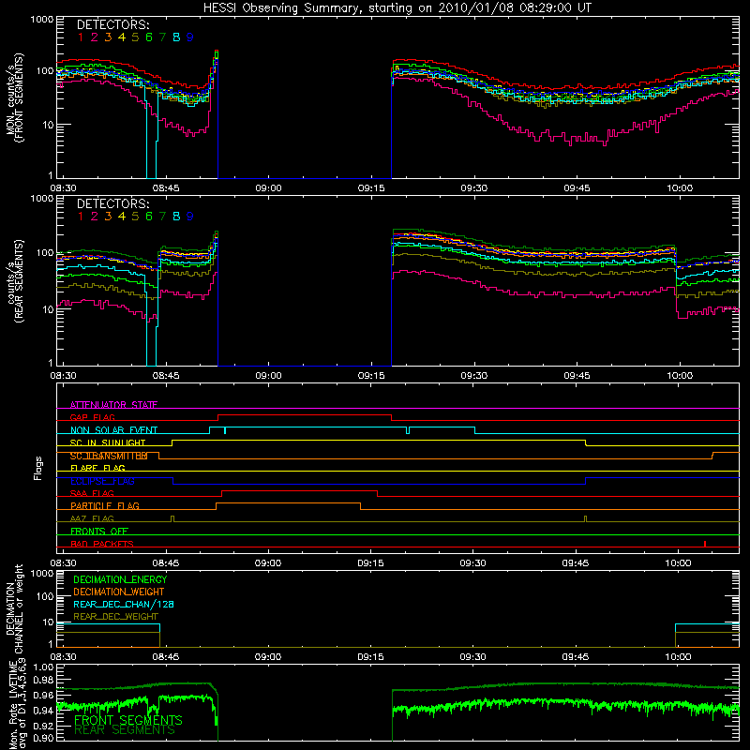Click the MON. counts/s (FRONT SEGMENTS) axis label
The width and height of the screenshot is (750, 750).
(15, 98)
